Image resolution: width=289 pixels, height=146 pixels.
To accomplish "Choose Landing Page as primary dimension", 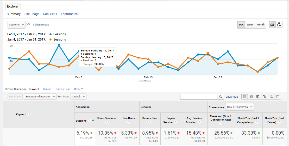I will click(62, 89).
